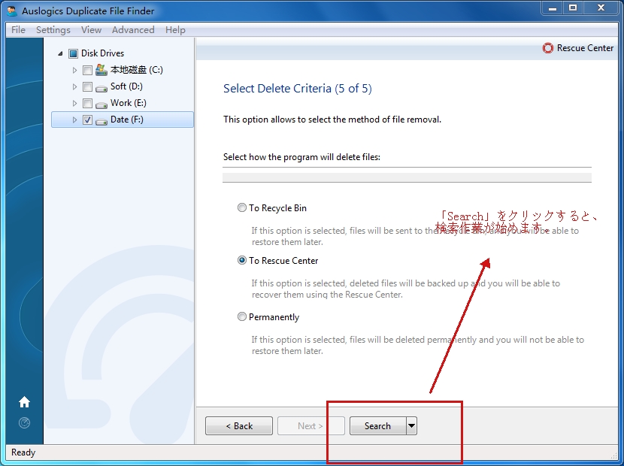
Task: Click the Date (F:) drive icon
Action: tap(101, 120)
